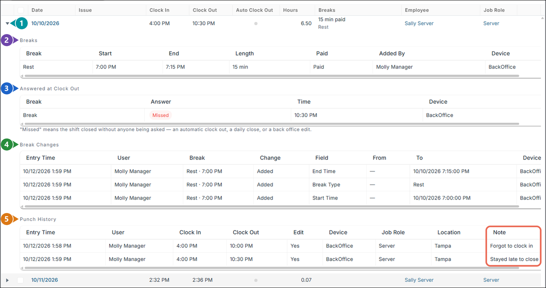Collapse the expanded 10/10/2026 row

tap(7, 24)
